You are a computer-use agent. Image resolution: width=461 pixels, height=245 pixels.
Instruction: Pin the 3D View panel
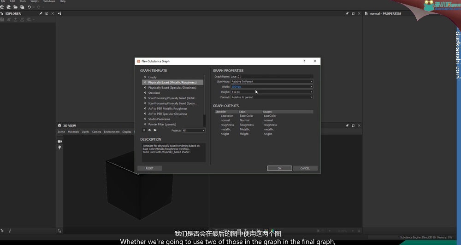(347, 125)
